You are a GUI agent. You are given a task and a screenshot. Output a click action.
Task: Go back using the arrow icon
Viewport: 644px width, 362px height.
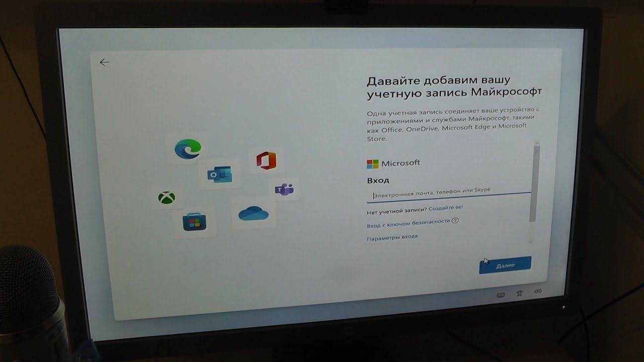104,62
